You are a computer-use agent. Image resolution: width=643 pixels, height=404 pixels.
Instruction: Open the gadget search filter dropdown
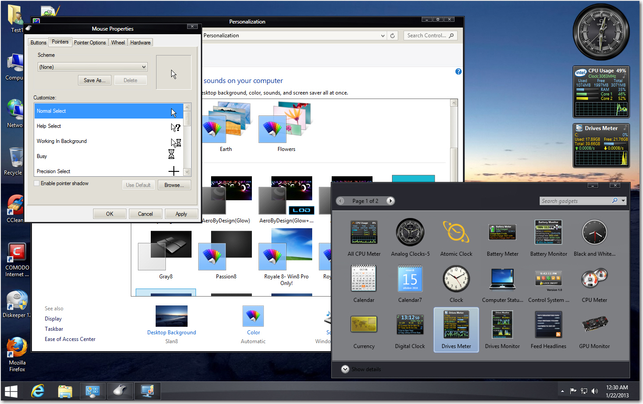coord(623,201)
